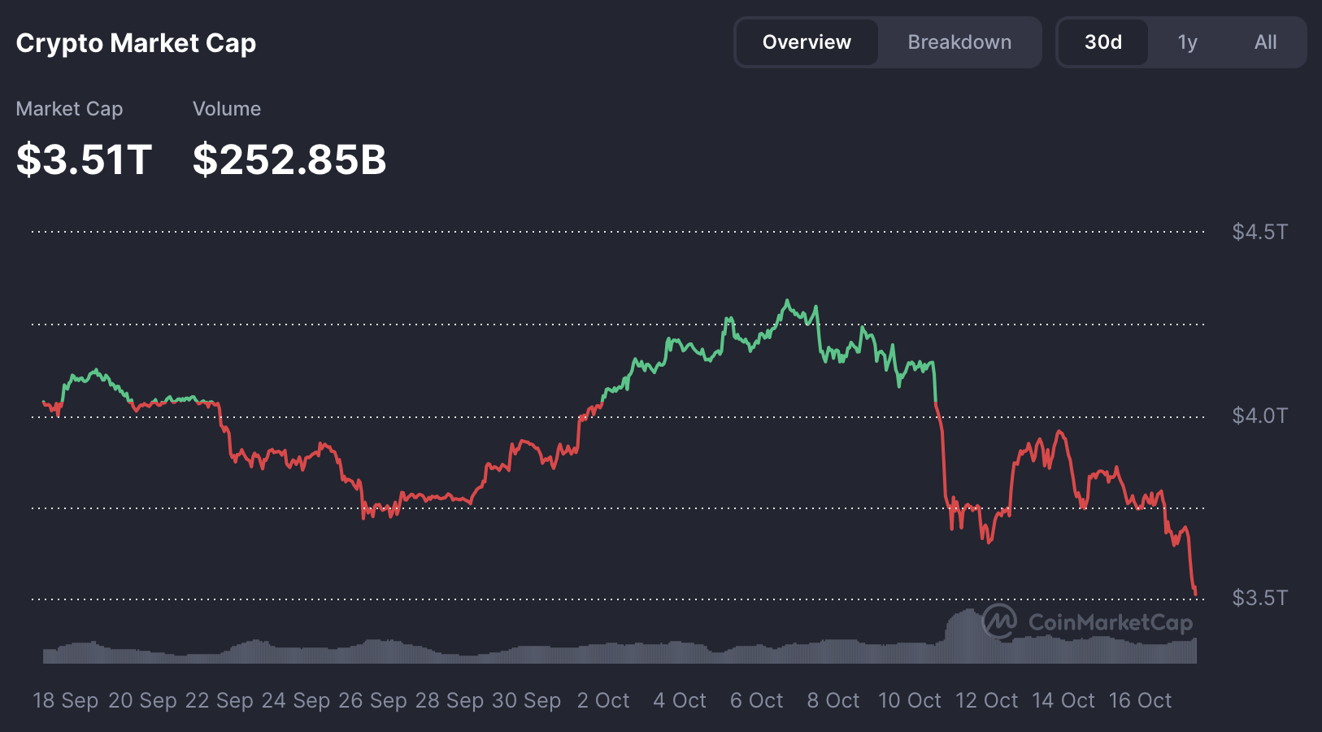The height and width of the screenshot is (732, 1322).
Task: Click the $252.85B volume value
Action: point(289,159)
